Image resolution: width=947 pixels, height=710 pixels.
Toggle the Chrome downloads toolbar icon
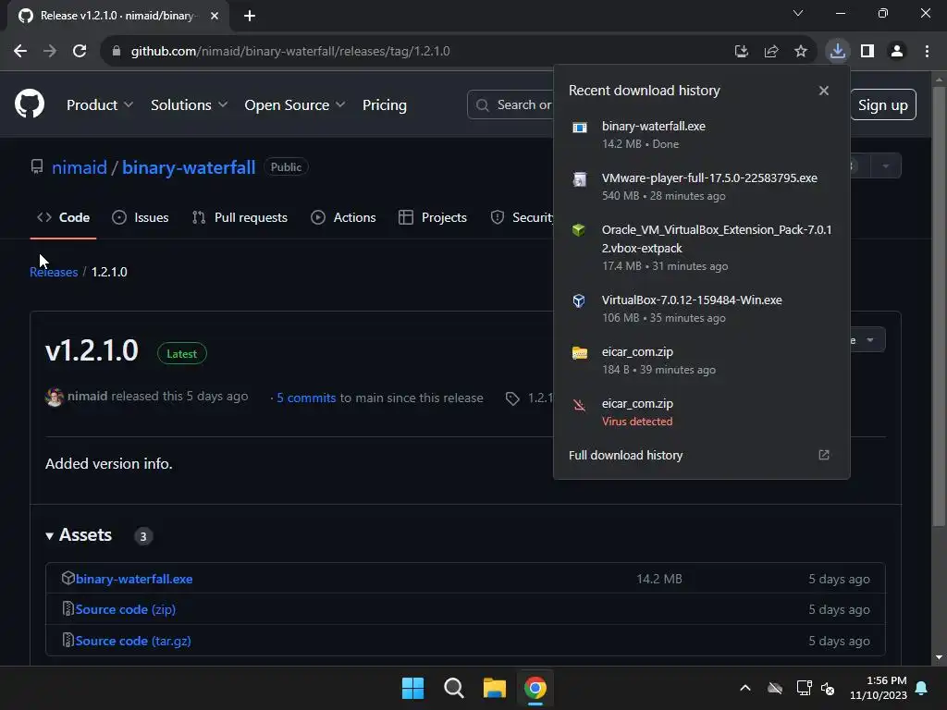click(837, 52)
